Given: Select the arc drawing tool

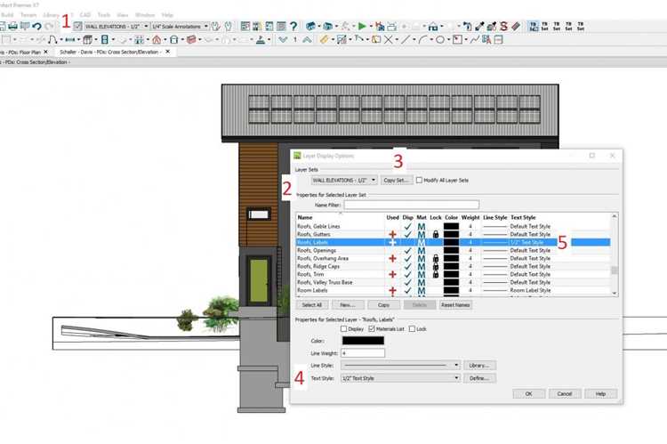Looking at the screenshot, I should [x=422, y=40].
